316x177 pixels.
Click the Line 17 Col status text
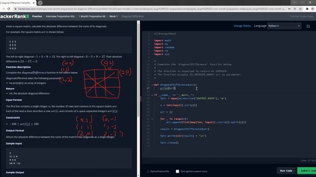tap(308, 160)
